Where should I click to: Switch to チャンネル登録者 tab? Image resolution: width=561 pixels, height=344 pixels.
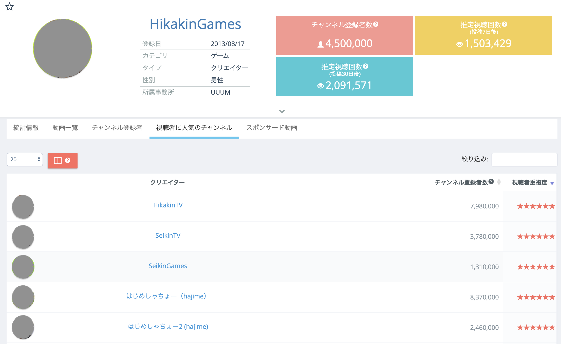click(117, 128)
